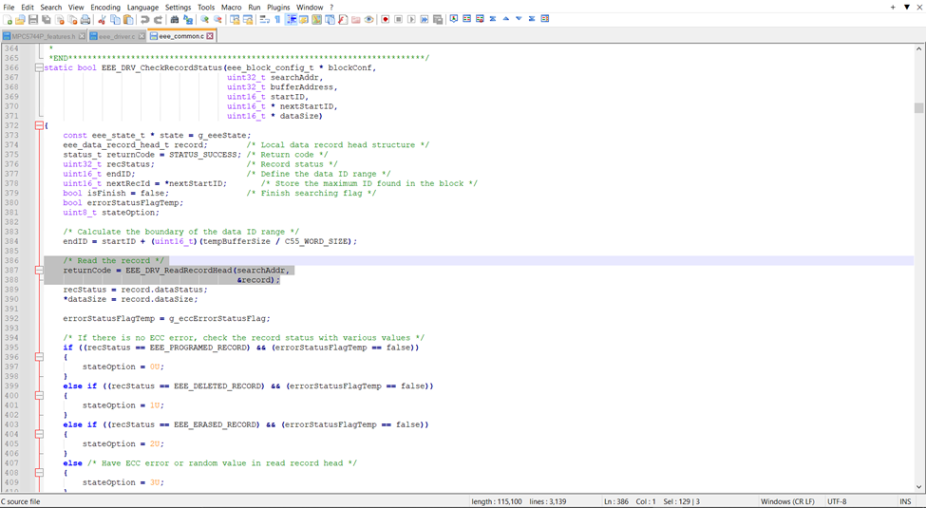Image resolution: width=926 pixels, height=508 pixels.
Task: Click the Monitoring eye icon
Action: coord(369,20)
